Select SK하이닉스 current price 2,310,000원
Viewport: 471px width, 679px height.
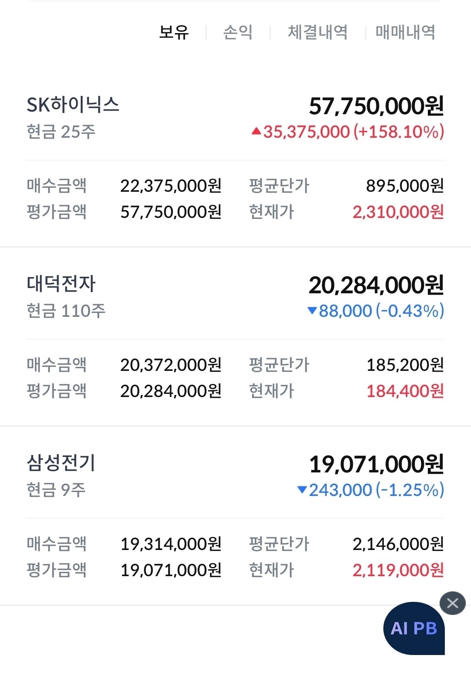point(398,212)
